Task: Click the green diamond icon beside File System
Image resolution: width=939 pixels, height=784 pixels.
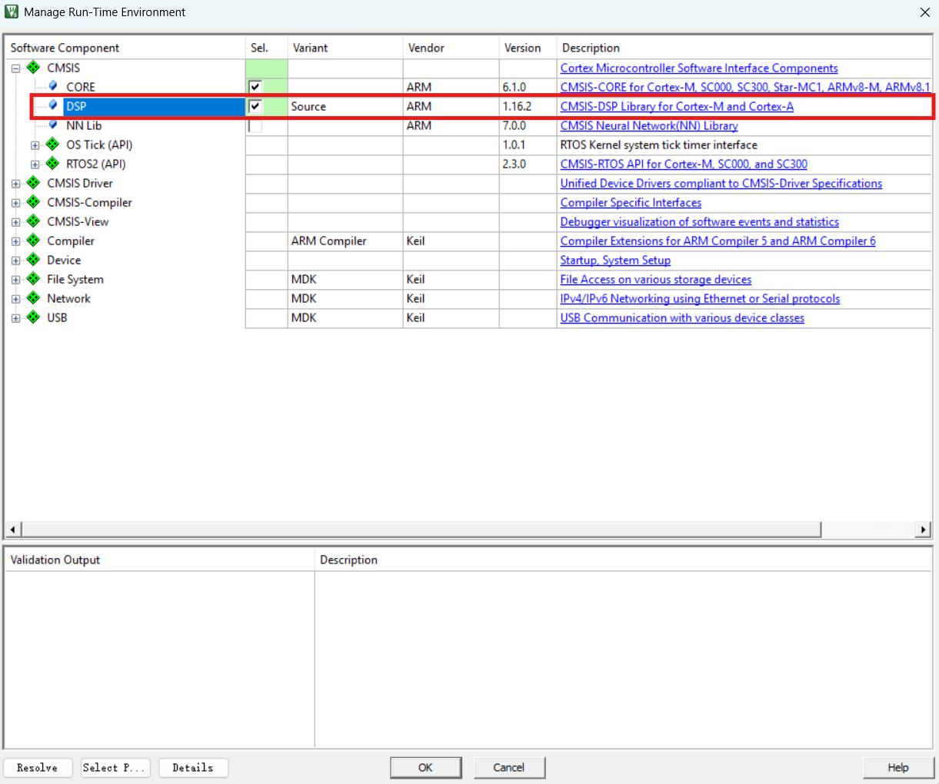Action: [x=33, y=279]
